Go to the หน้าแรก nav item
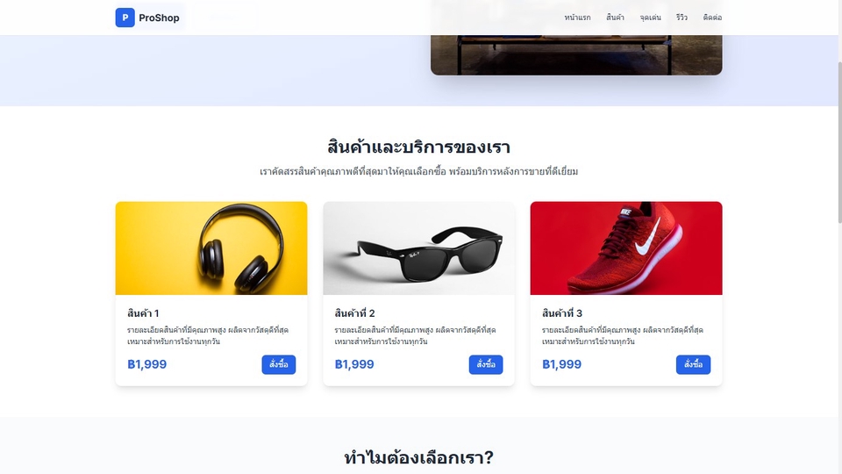This screenshot has width=842, height=474. coord(577,18)
